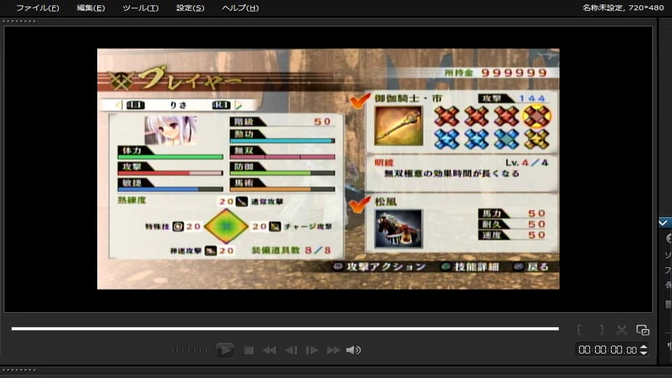The height and width of the screenshot is (378, 672).
Task: Open the 編集(E) menu
Action: 90,8
